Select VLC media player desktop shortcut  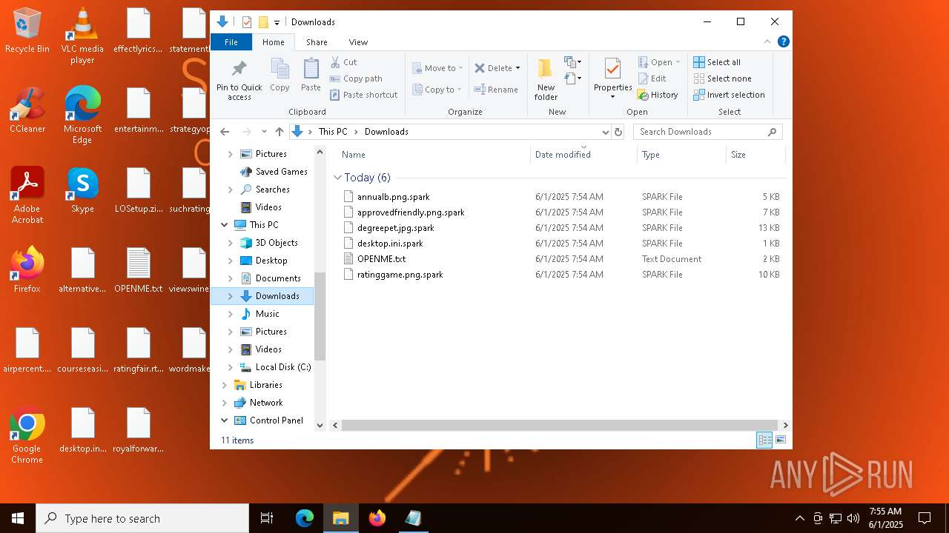click(82, 36)
